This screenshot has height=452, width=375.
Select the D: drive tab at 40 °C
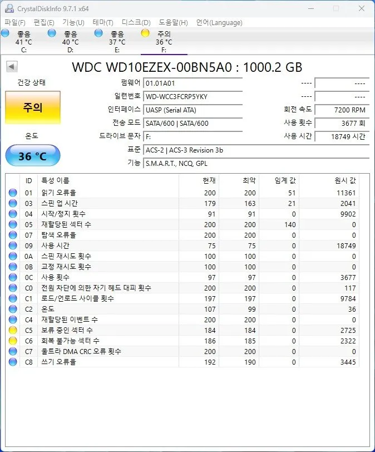[70, 42]
